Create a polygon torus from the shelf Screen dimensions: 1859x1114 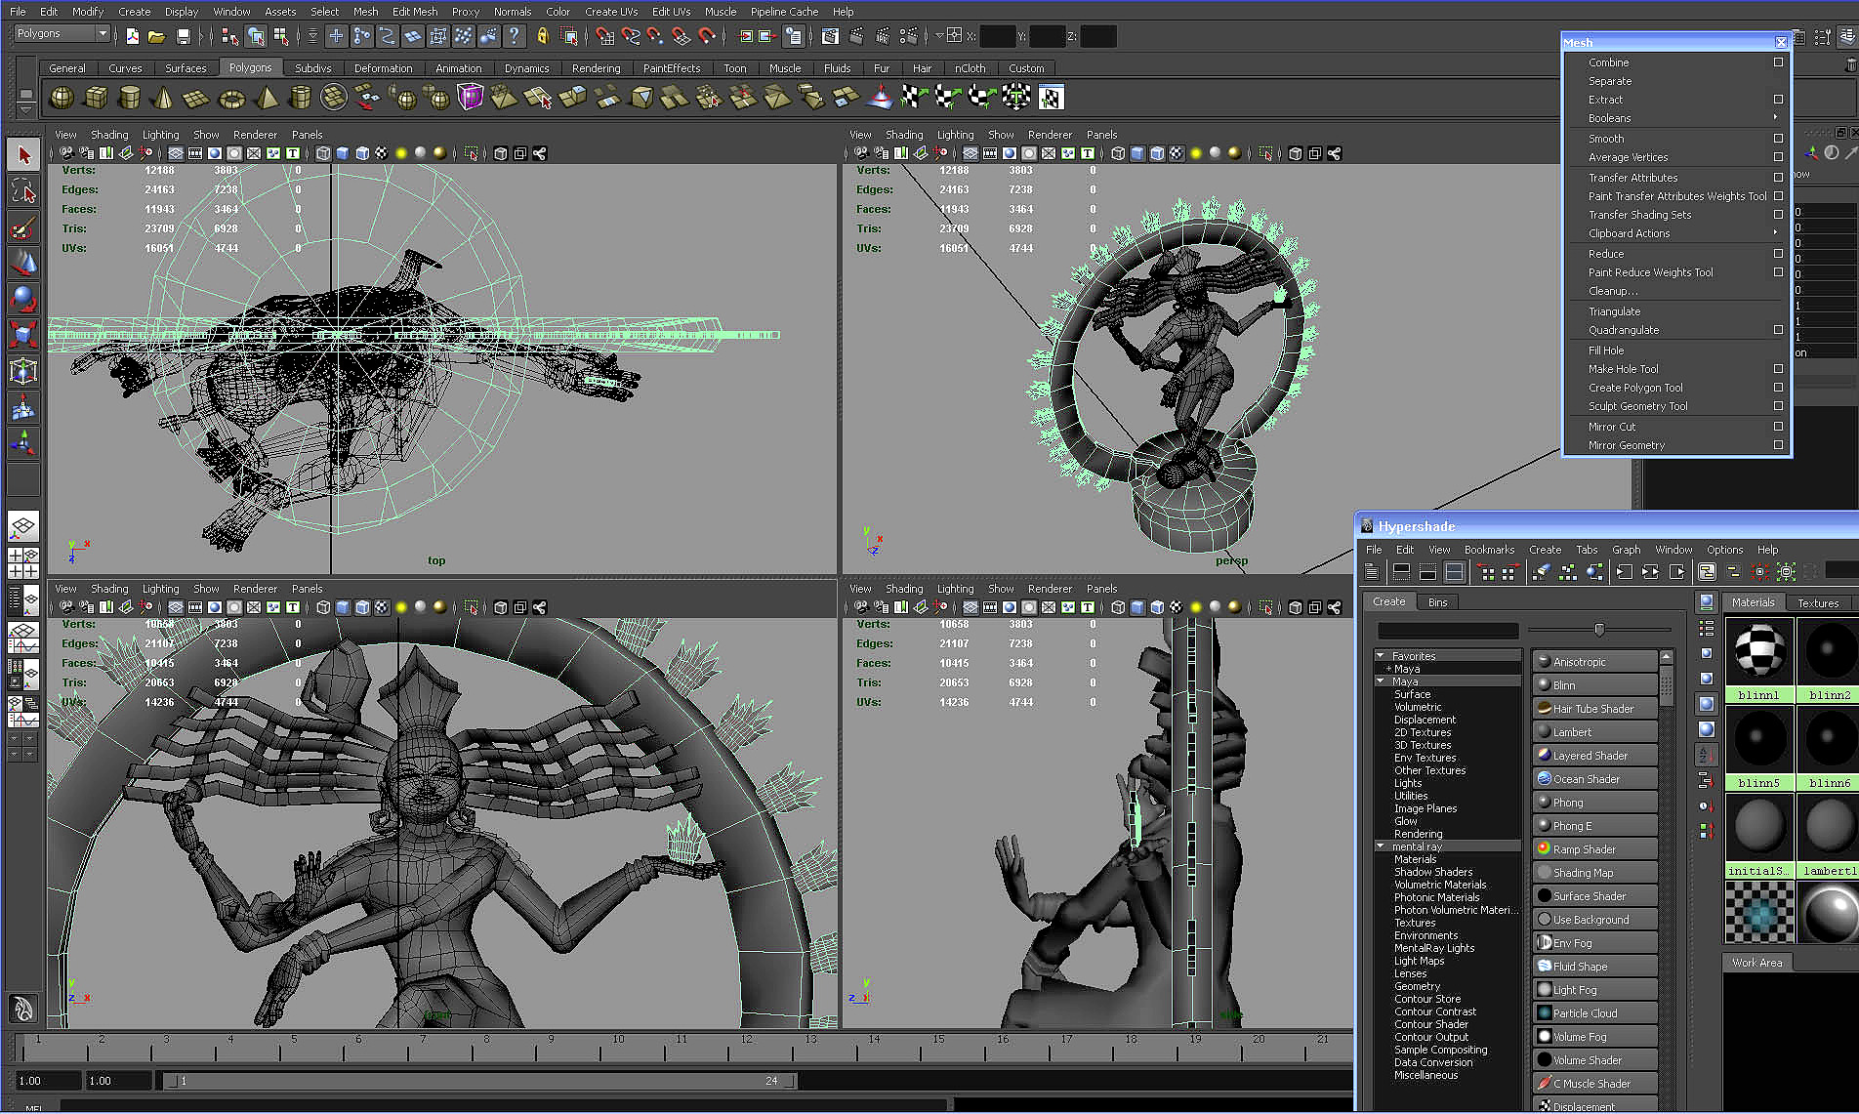(231, 98)
